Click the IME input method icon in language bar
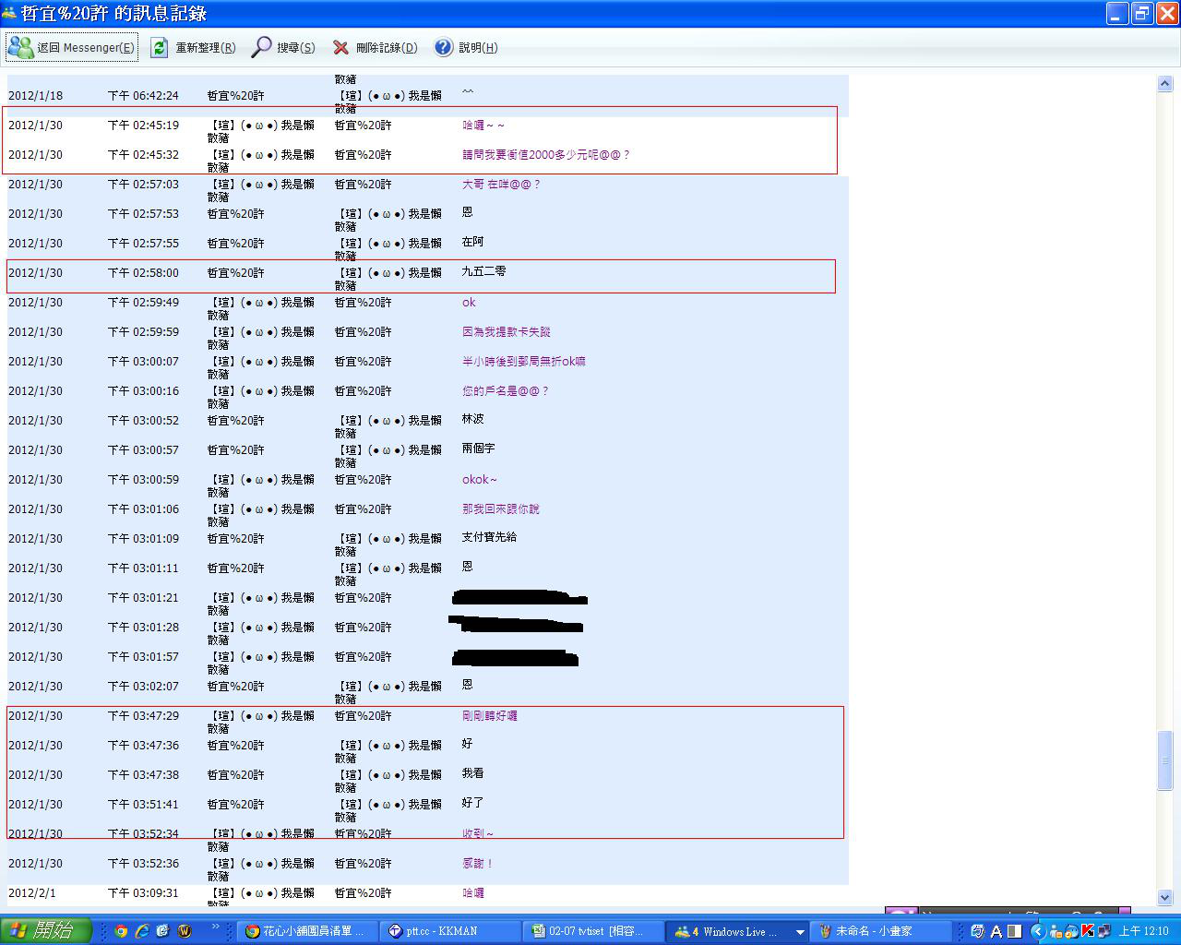The image size is (1181, 945). [977, 931]
